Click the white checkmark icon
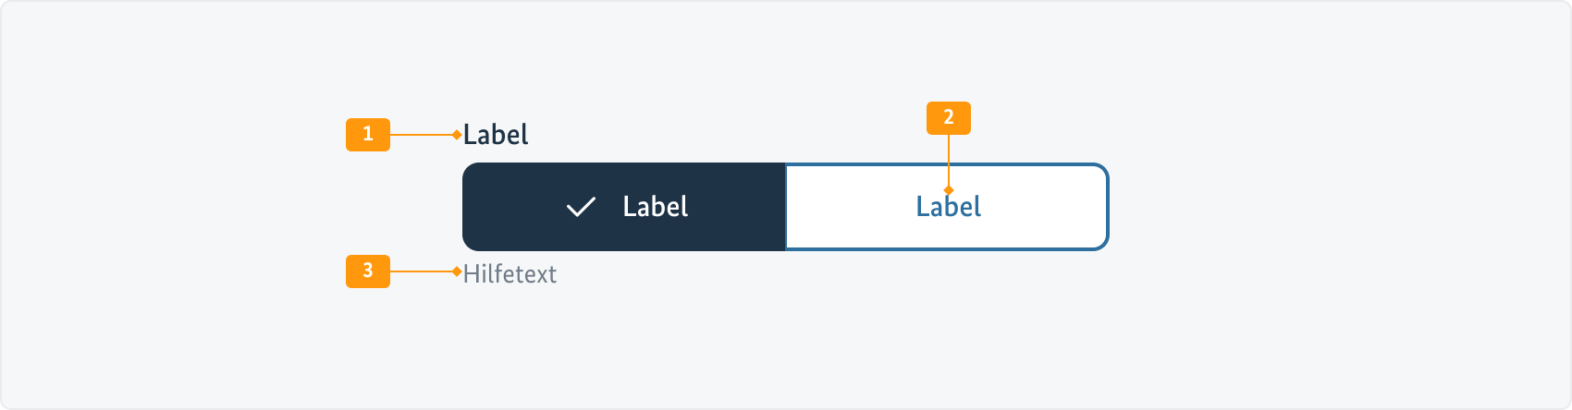1572x410 pixels. [x=581, y=207]
